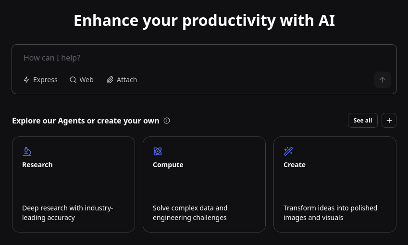
Task: Open the See all agents button
Action: pos(363,121)
